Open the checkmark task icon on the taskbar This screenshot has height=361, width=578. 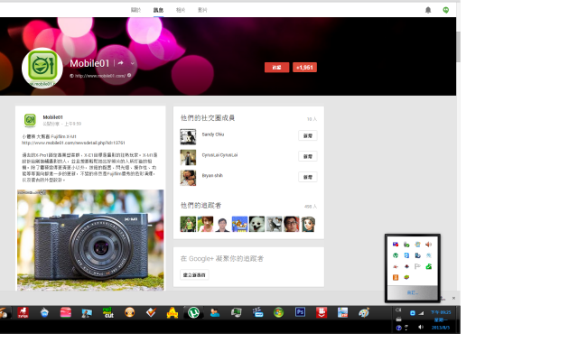click(151, 313)
